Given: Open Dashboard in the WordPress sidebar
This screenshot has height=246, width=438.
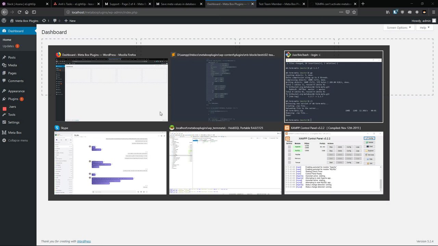Looking at the screenshot, I should [18, 31].
